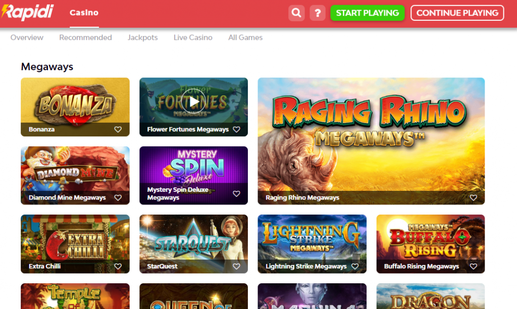The image size is (517, 309).
Task: Favorite Lightning Strike Megaways heart
Action: click(x=355, y=266)
